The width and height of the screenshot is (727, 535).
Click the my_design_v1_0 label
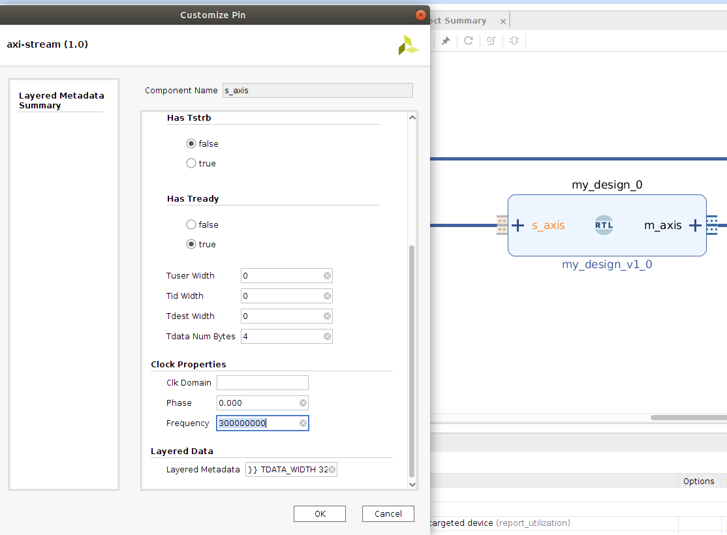click(606, 265)
